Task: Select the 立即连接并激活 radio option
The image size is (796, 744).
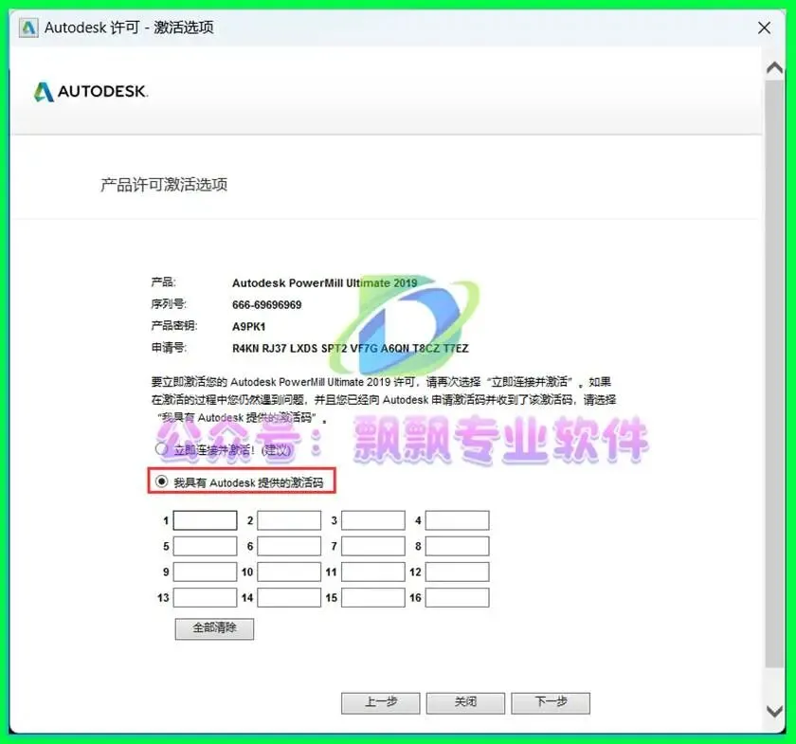Action: pos(161,449)
